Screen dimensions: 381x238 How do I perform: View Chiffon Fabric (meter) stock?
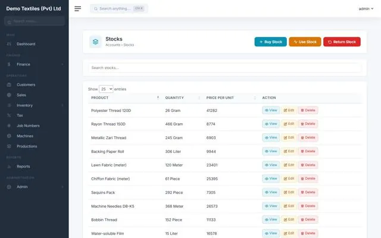pos(271,178)
